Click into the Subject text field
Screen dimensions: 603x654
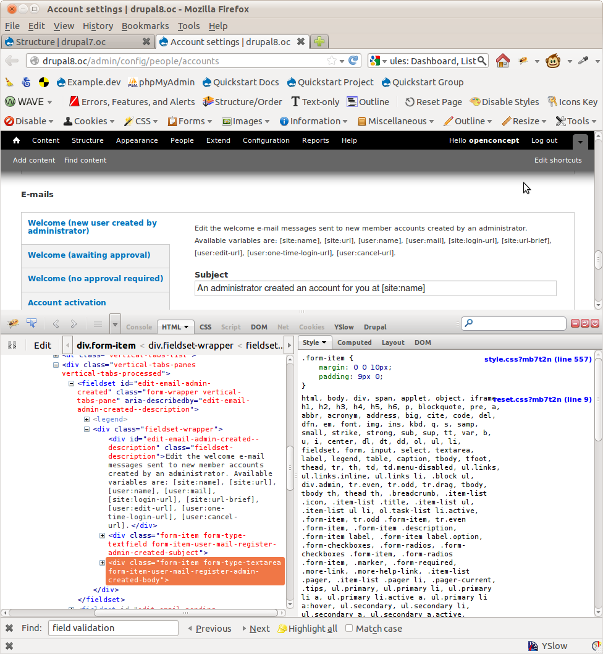pos(375,288)
